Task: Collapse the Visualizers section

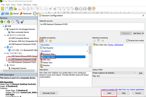Action: 87,51
